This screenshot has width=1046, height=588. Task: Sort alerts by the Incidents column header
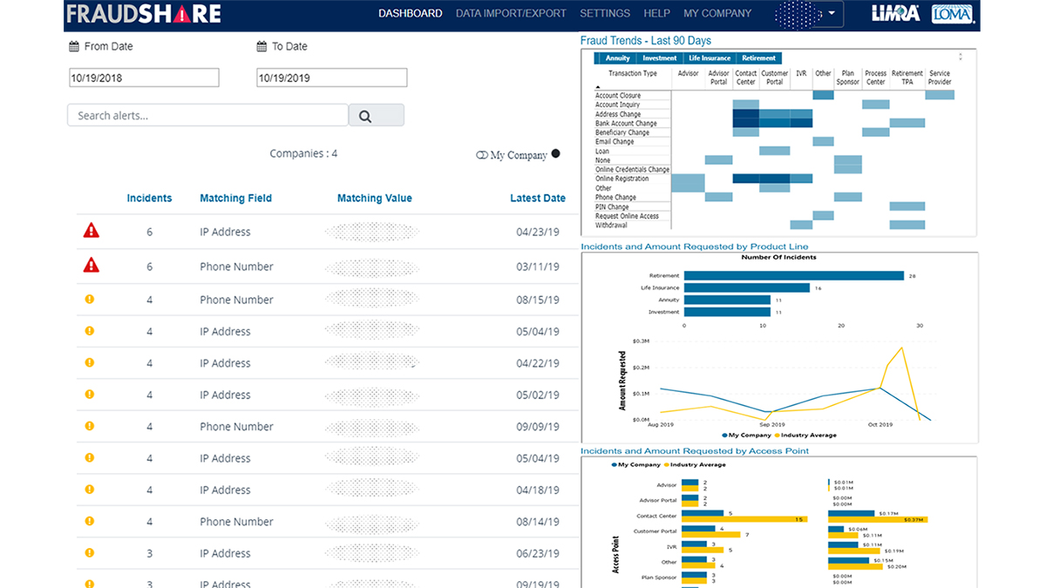(x=149, y=199)
